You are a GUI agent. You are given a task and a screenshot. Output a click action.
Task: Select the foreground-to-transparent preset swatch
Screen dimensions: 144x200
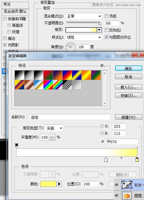(29, 75)
